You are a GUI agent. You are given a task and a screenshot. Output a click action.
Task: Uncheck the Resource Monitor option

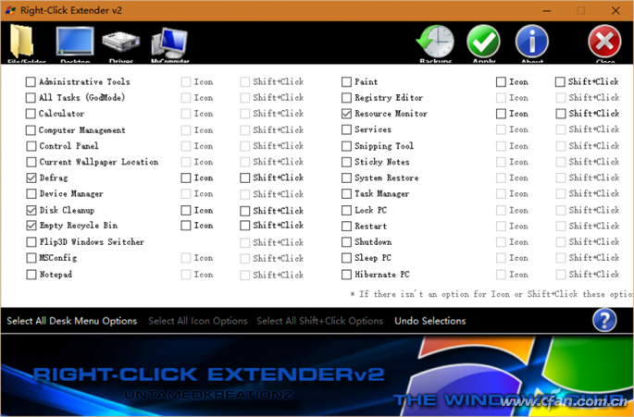pyautogui.click(x=346, y=114)
